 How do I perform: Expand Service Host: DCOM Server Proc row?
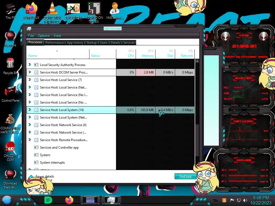[x=30, y=72]
